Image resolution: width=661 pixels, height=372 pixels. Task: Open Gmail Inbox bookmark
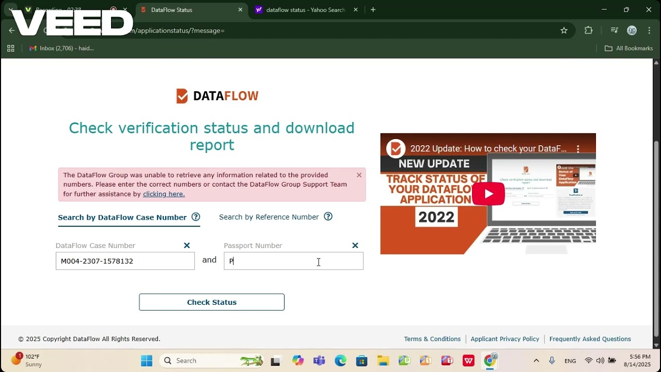pos(61,48)
